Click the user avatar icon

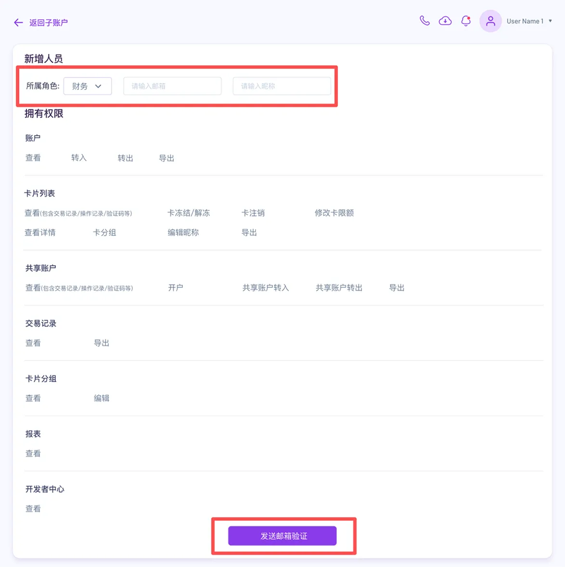point(490,21)
